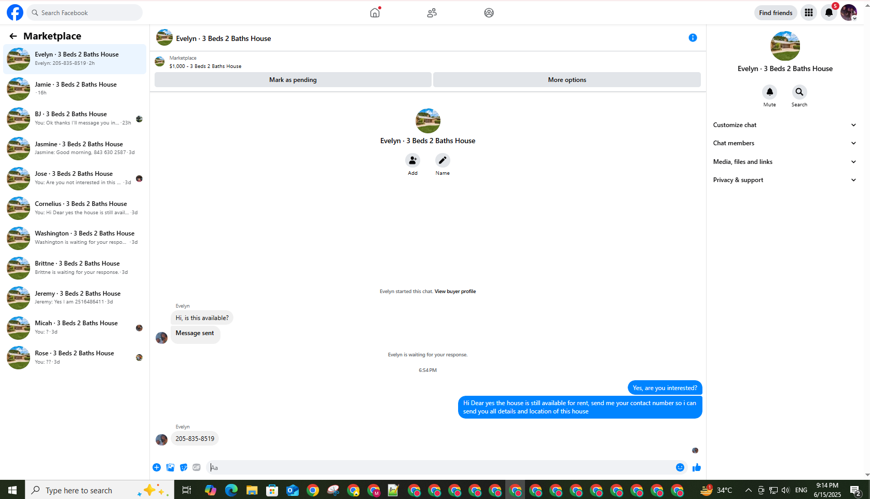The image size is (870, 499).
Task: Launch Microsoft Edge from the taskbar
Action: 231,490
